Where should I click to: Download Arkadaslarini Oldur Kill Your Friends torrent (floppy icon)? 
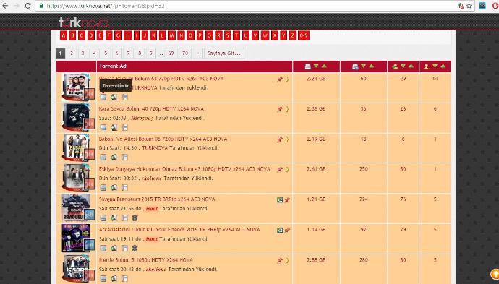click(103, 248)
